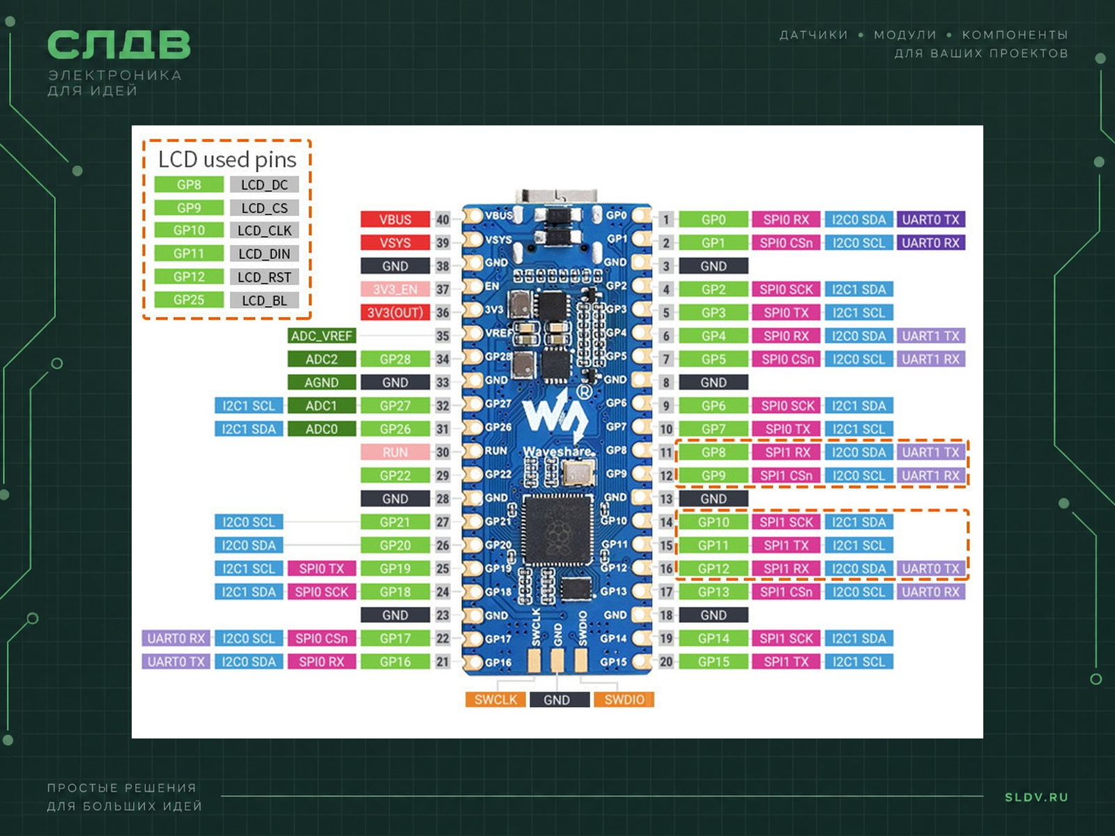Click the UART0 TX label in the GP0 row
Screen dimensions: 1115x836
[930, 219]
